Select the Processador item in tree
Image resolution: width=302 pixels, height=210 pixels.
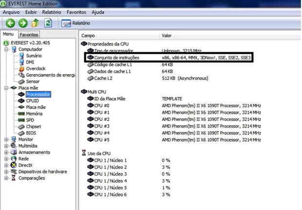click(38, 95)
